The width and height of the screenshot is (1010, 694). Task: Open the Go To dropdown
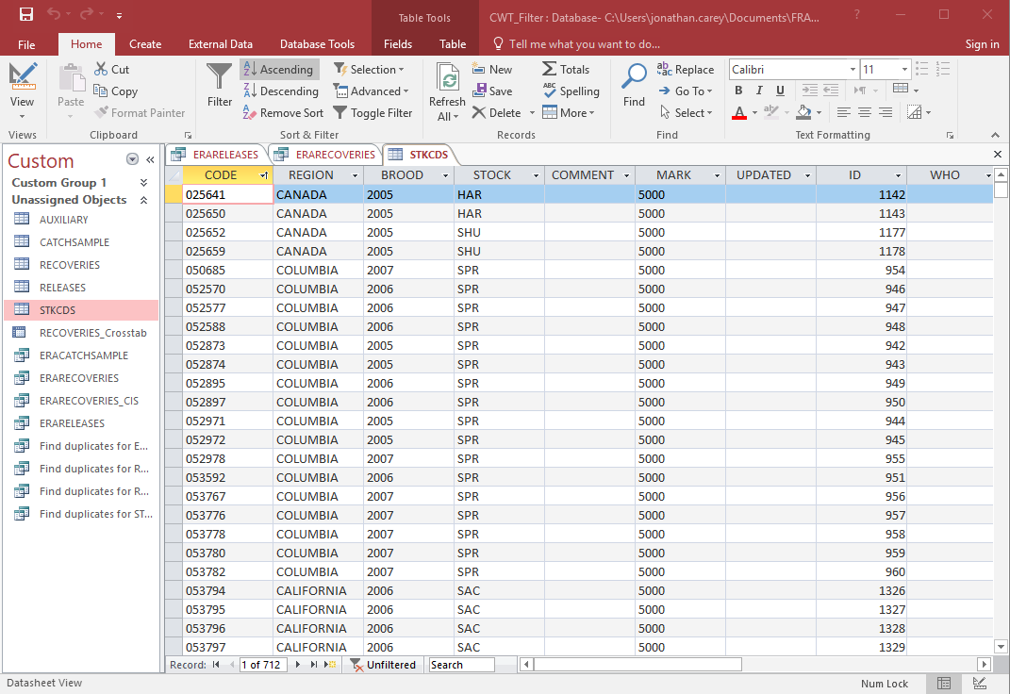[x=686, y=91]
